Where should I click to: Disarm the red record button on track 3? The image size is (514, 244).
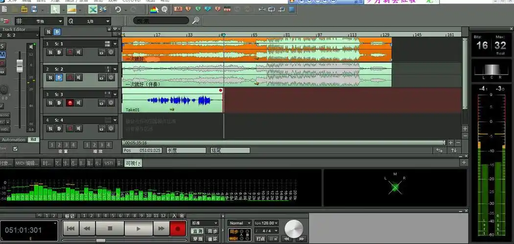(70, 103)
